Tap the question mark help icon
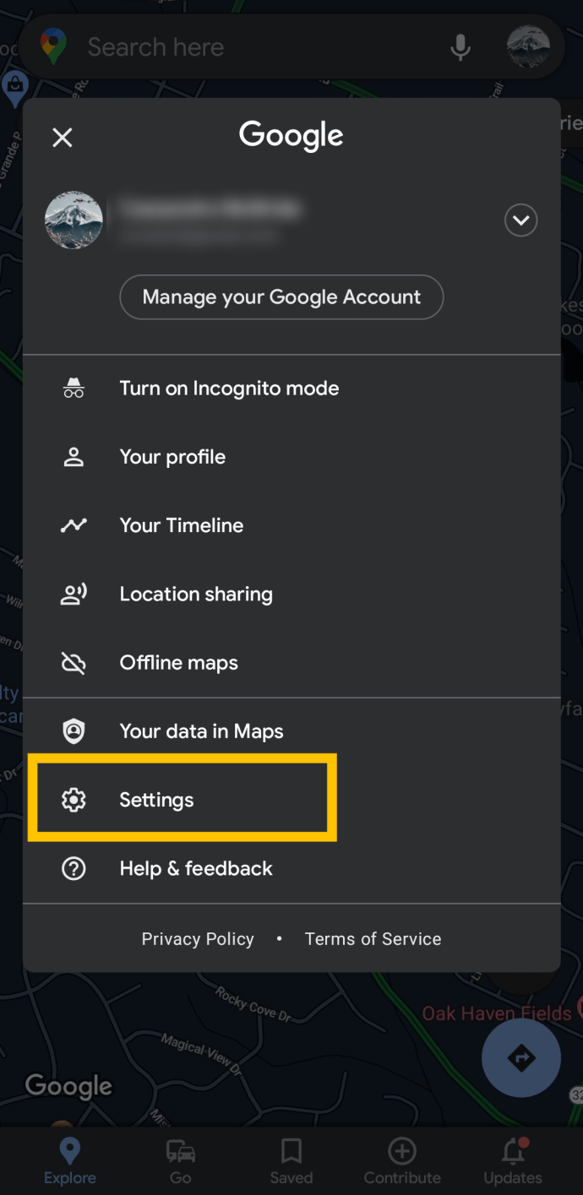Screen dimensions: 583x1195 click(74, 868)
